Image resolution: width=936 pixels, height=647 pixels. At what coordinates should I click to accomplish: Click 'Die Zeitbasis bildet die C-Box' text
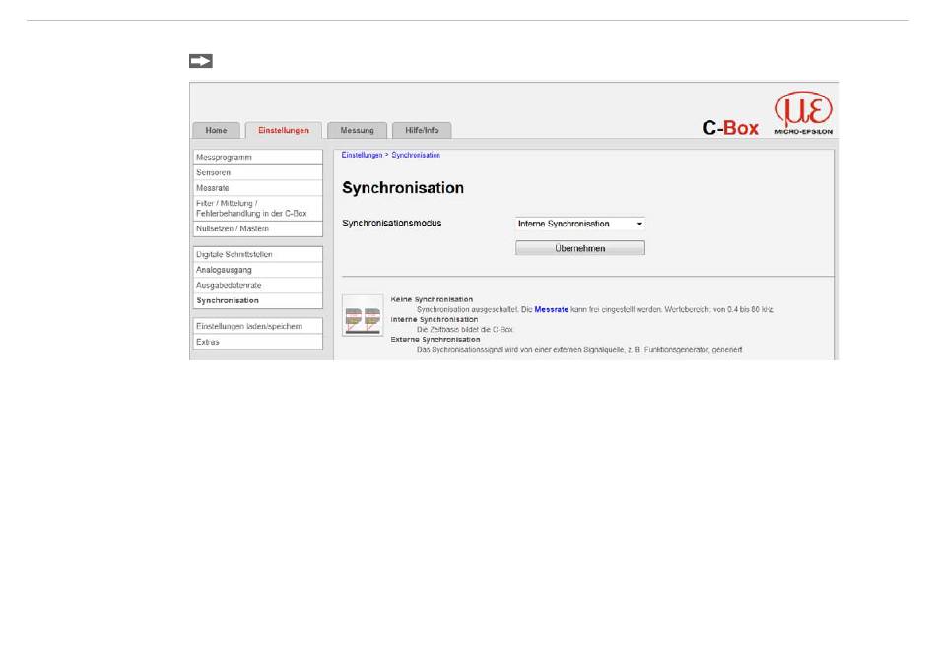[465, 330]
